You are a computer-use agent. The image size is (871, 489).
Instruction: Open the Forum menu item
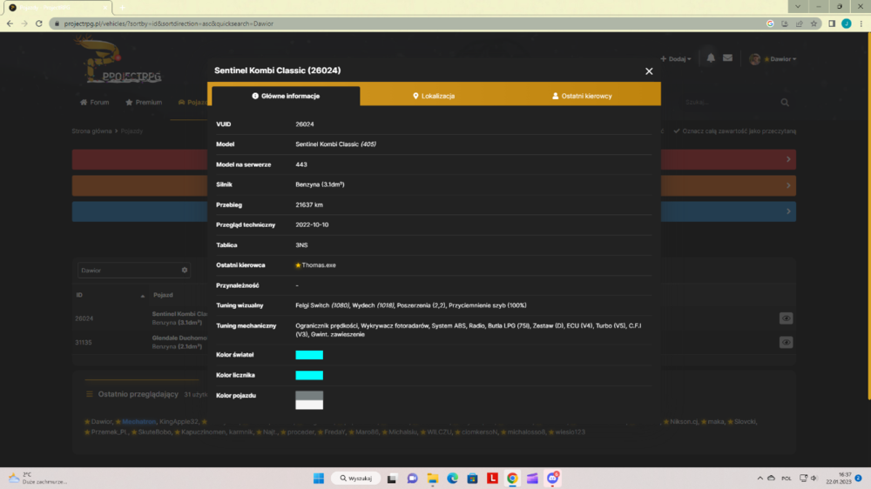(94, 102)
